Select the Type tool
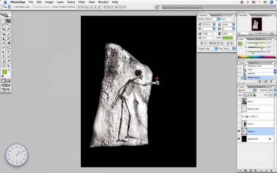The image size is (277, 173). click(8, 52)
